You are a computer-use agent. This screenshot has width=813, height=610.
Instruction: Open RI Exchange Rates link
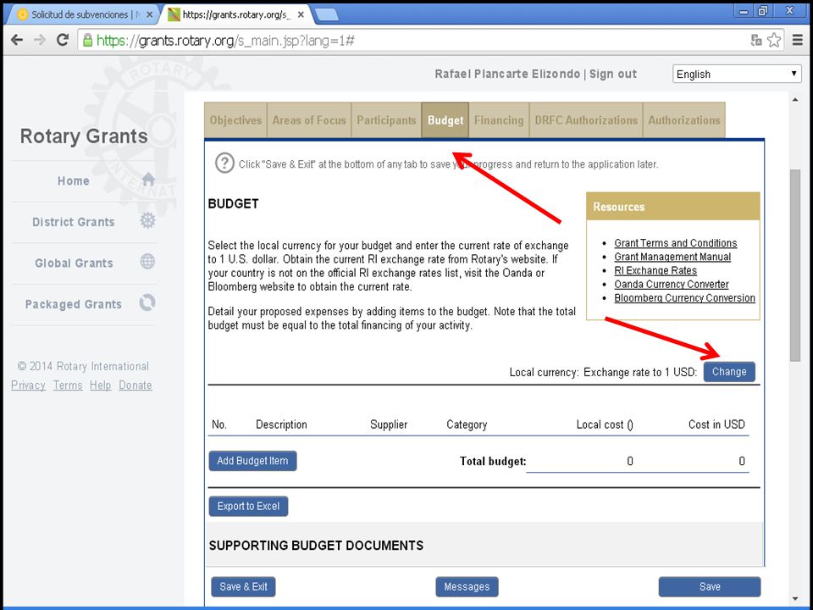coord(655,270)
